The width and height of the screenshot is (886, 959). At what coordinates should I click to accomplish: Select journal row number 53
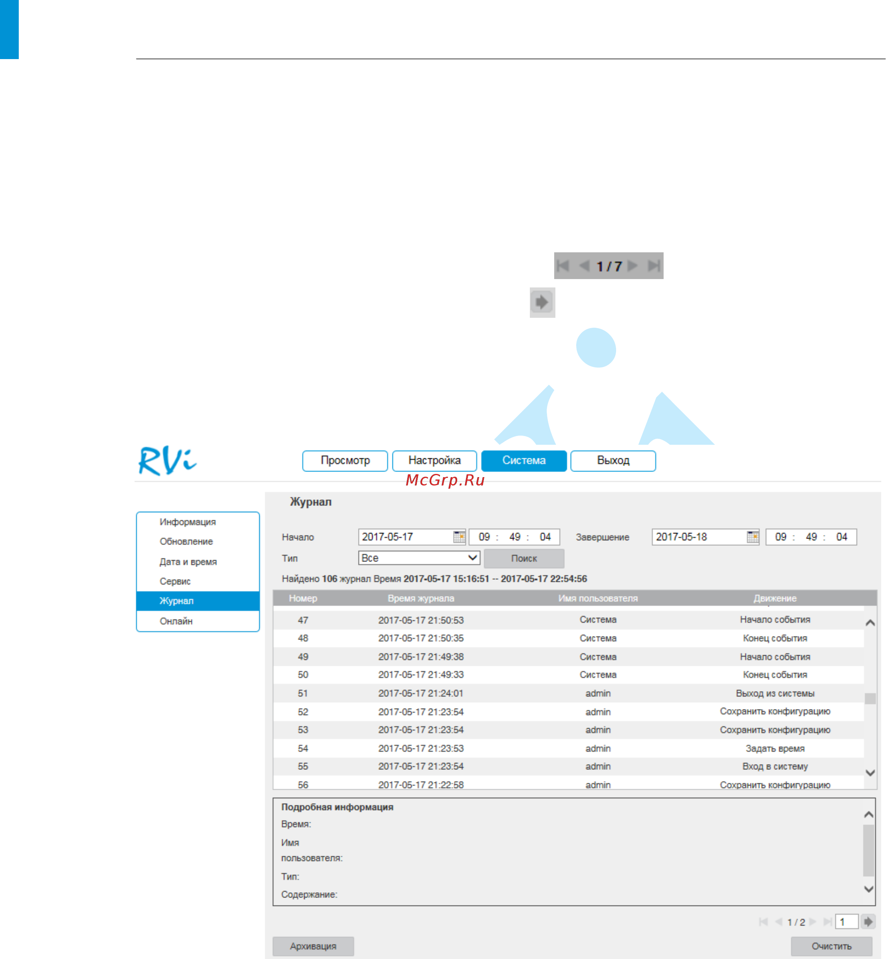point(569,730)
